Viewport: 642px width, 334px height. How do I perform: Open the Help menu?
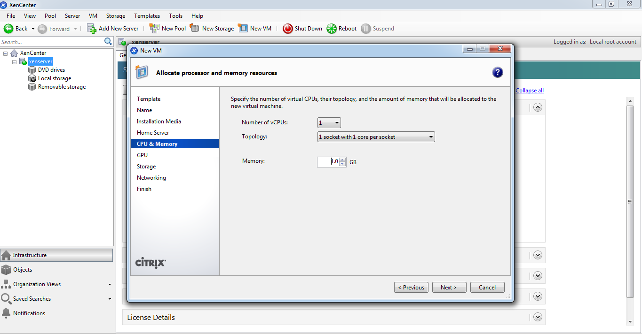click(198, 16)
